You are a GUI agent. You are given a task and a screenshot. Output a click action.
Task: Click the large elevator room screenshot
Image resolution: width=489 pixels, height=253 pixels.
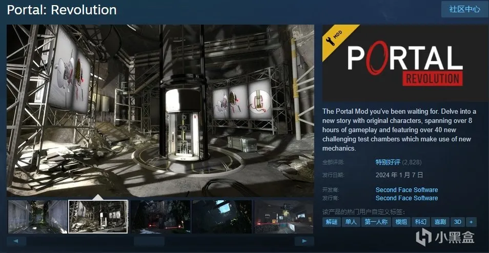tap(160, 111)
